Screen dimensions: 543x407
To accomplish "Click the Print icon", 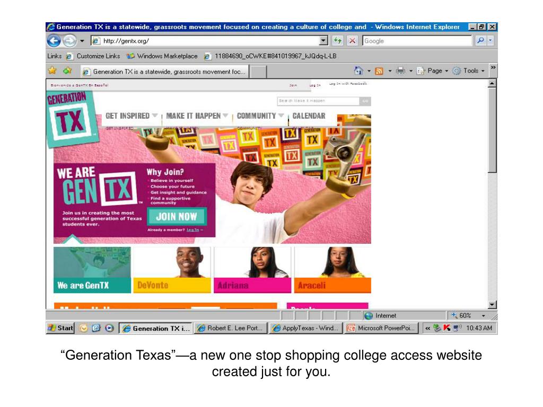I will 400,70.
